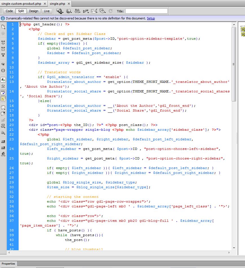Open the Visual Aids eye icon
The image size is (245, 268).
102,11
